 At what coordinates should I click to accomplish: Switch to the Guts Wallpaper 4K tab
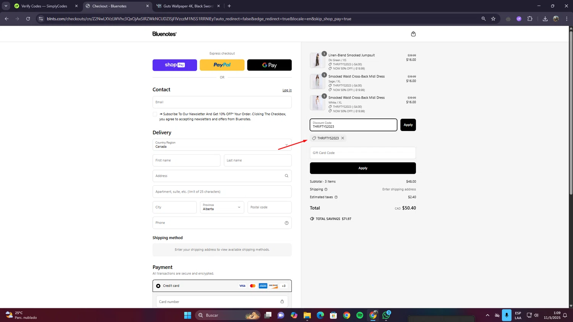188,6
